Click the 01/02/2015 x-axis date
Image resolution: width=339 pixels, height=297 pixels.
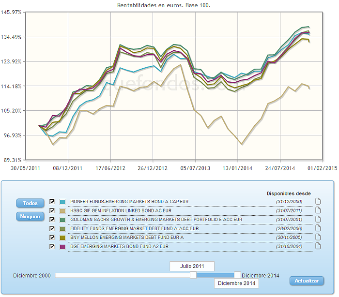coord(323,168)
